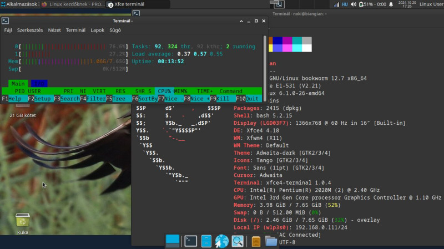This screenshot has width=444, height=249.
Task: Open the network signal indicator
Action: (x=336, y=4)
